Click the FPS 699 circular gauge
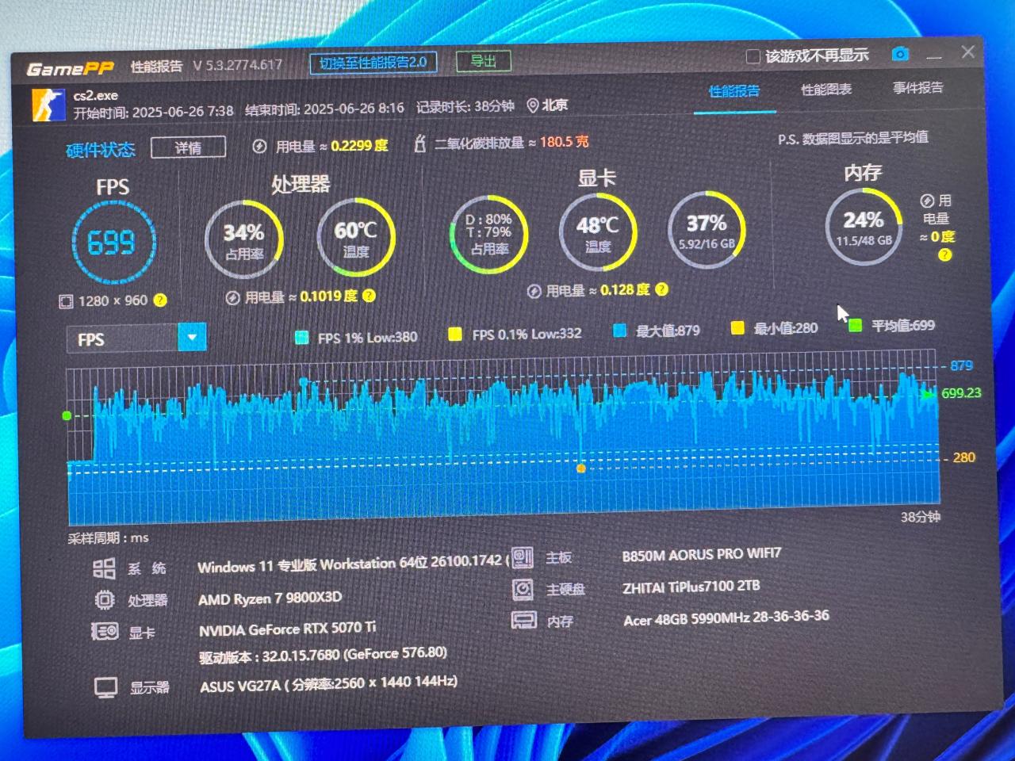The height and width of the screenshot is (761, 1015). [113, 243]
